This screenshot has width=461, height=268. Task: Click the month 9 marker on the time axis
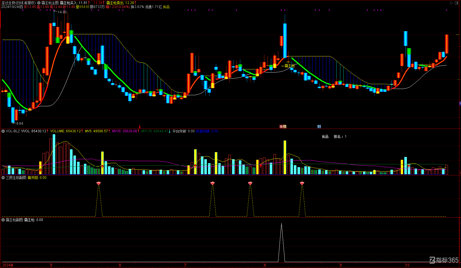(341, 265)
